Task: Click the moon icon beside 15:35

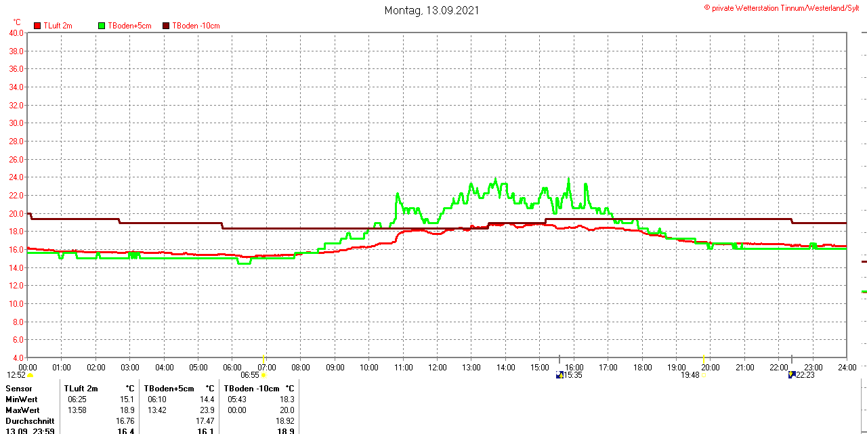Action: [x=559, y=375]
